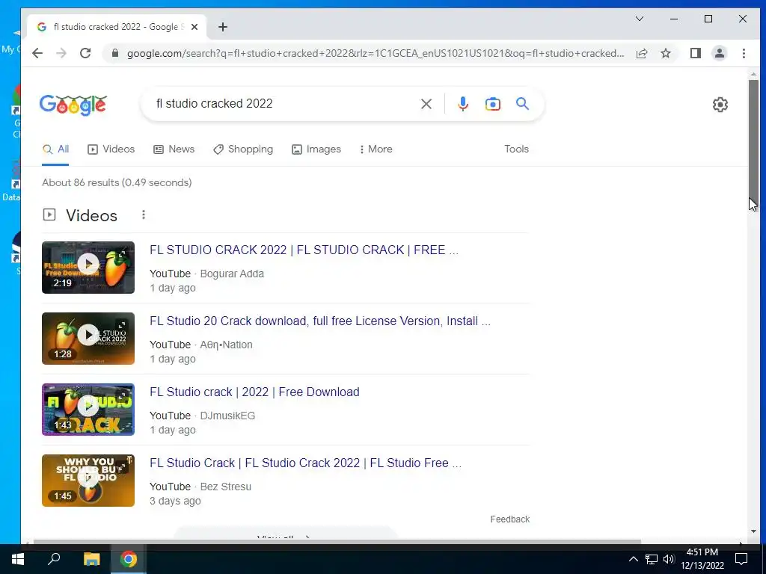Clear the search query text
Viewport: 766px width, 574px height.
click(426, 103)
